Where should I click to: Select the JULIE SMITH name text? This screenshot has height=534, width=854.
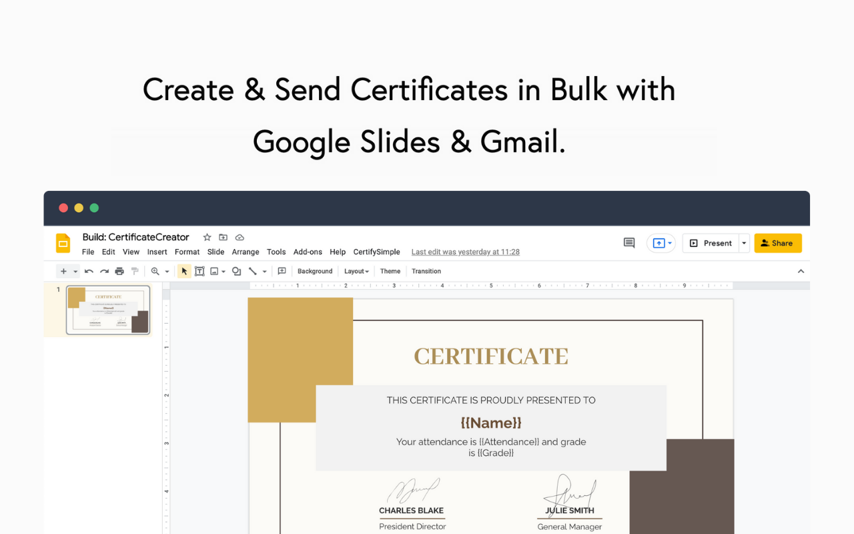click(x=570, y=511)
